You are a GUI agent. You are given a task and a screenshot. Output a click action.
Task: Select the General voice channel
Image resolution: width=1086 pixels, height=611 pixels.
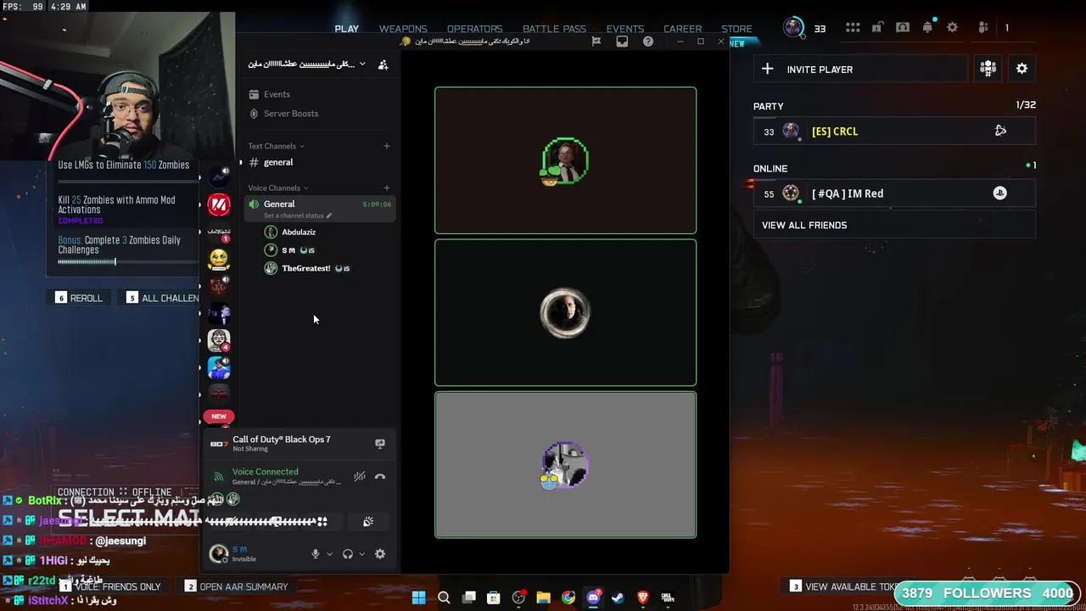[x=318, y=209]
